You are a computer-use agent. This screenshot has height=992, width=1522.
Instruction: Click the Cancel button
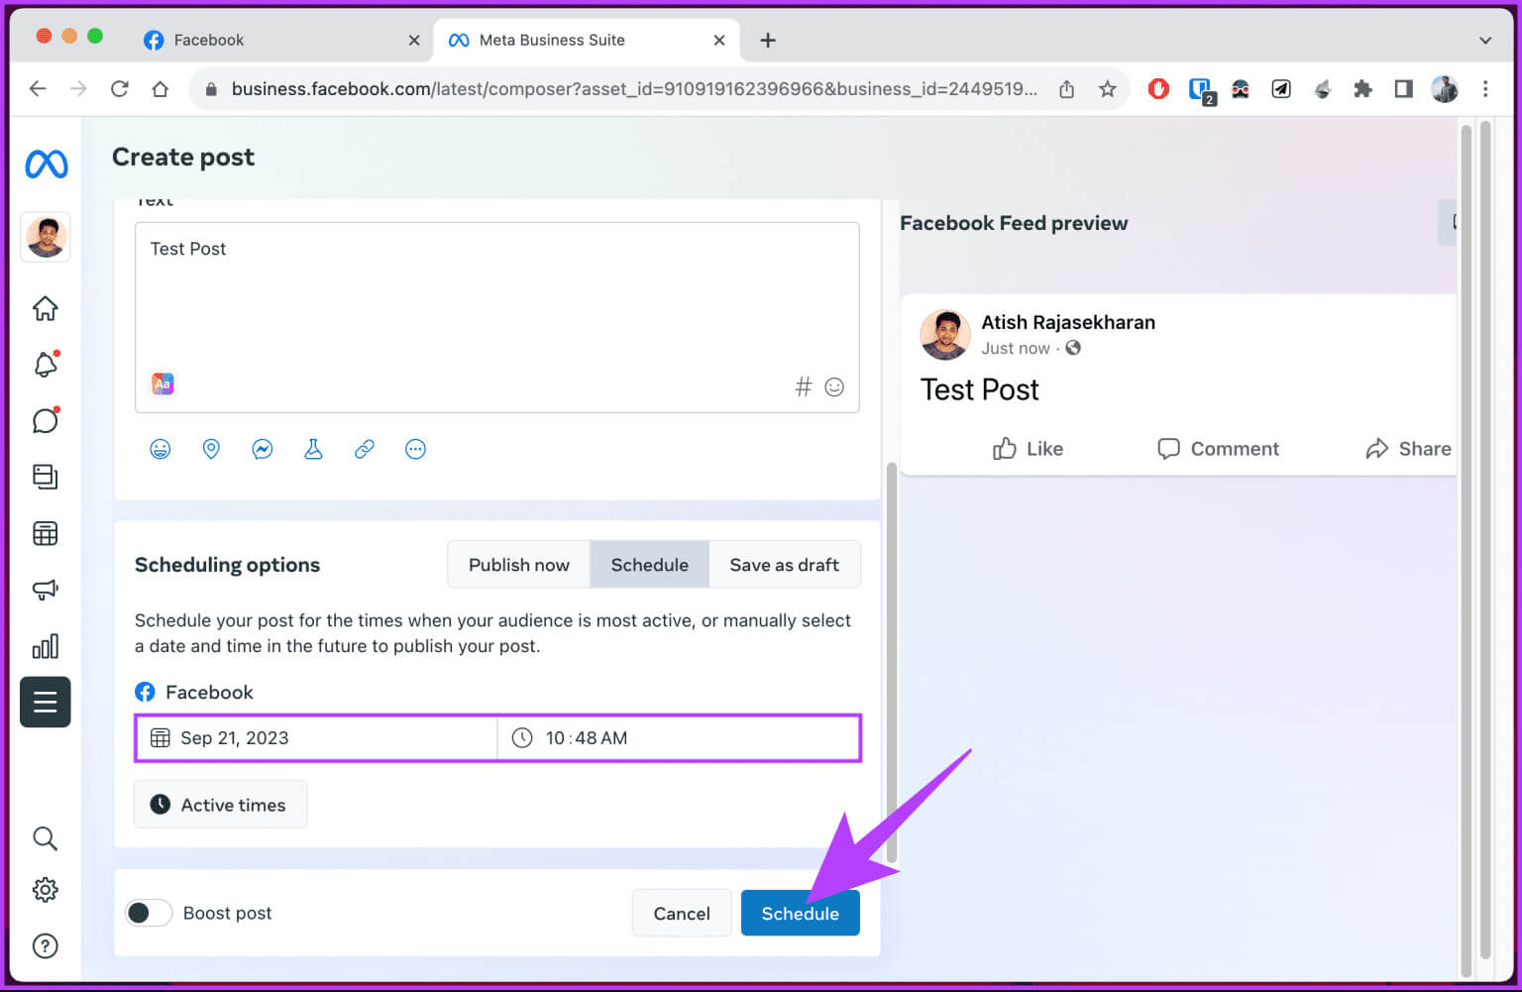[682, 913]
